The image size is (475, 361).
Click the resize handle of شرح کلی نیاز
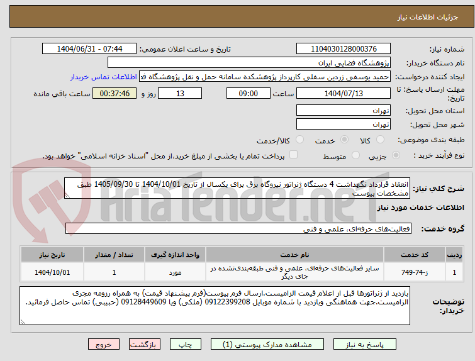(x=67, y=196)
